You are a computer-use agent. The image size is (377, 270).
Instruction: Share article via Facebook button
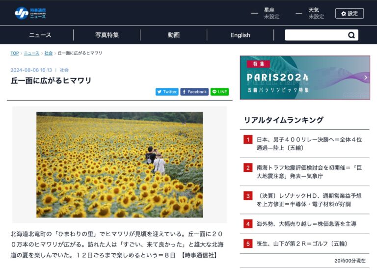(194, 92)
